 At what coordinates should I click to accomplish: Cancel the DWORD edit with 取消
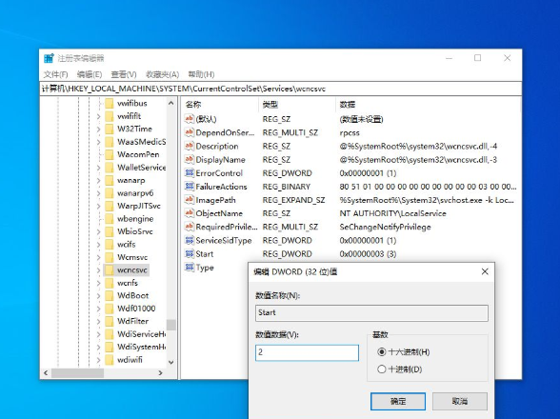point(460,401)
